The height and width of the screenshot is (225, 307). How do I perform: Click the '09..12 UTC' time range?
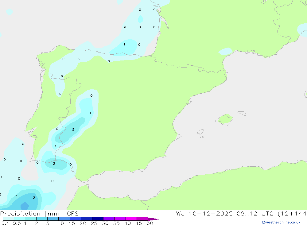(x=255, y=213)
